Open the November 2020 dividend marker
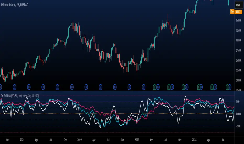This screenshot has width=244, height=144. [14, 87]
